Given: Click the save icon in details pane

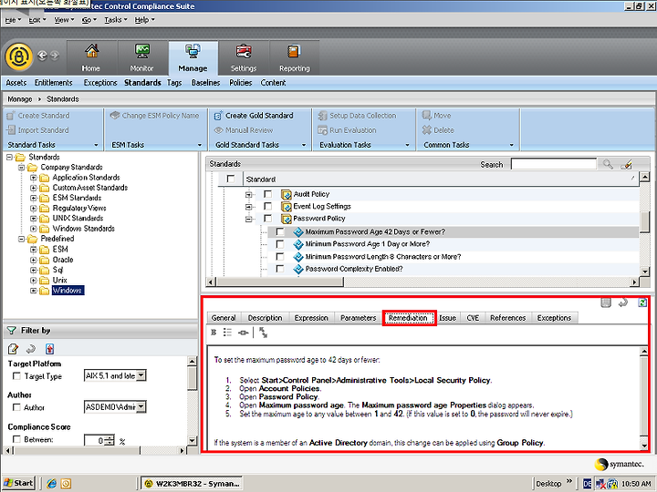Looking at the screenshot, I should coord(606,302).
